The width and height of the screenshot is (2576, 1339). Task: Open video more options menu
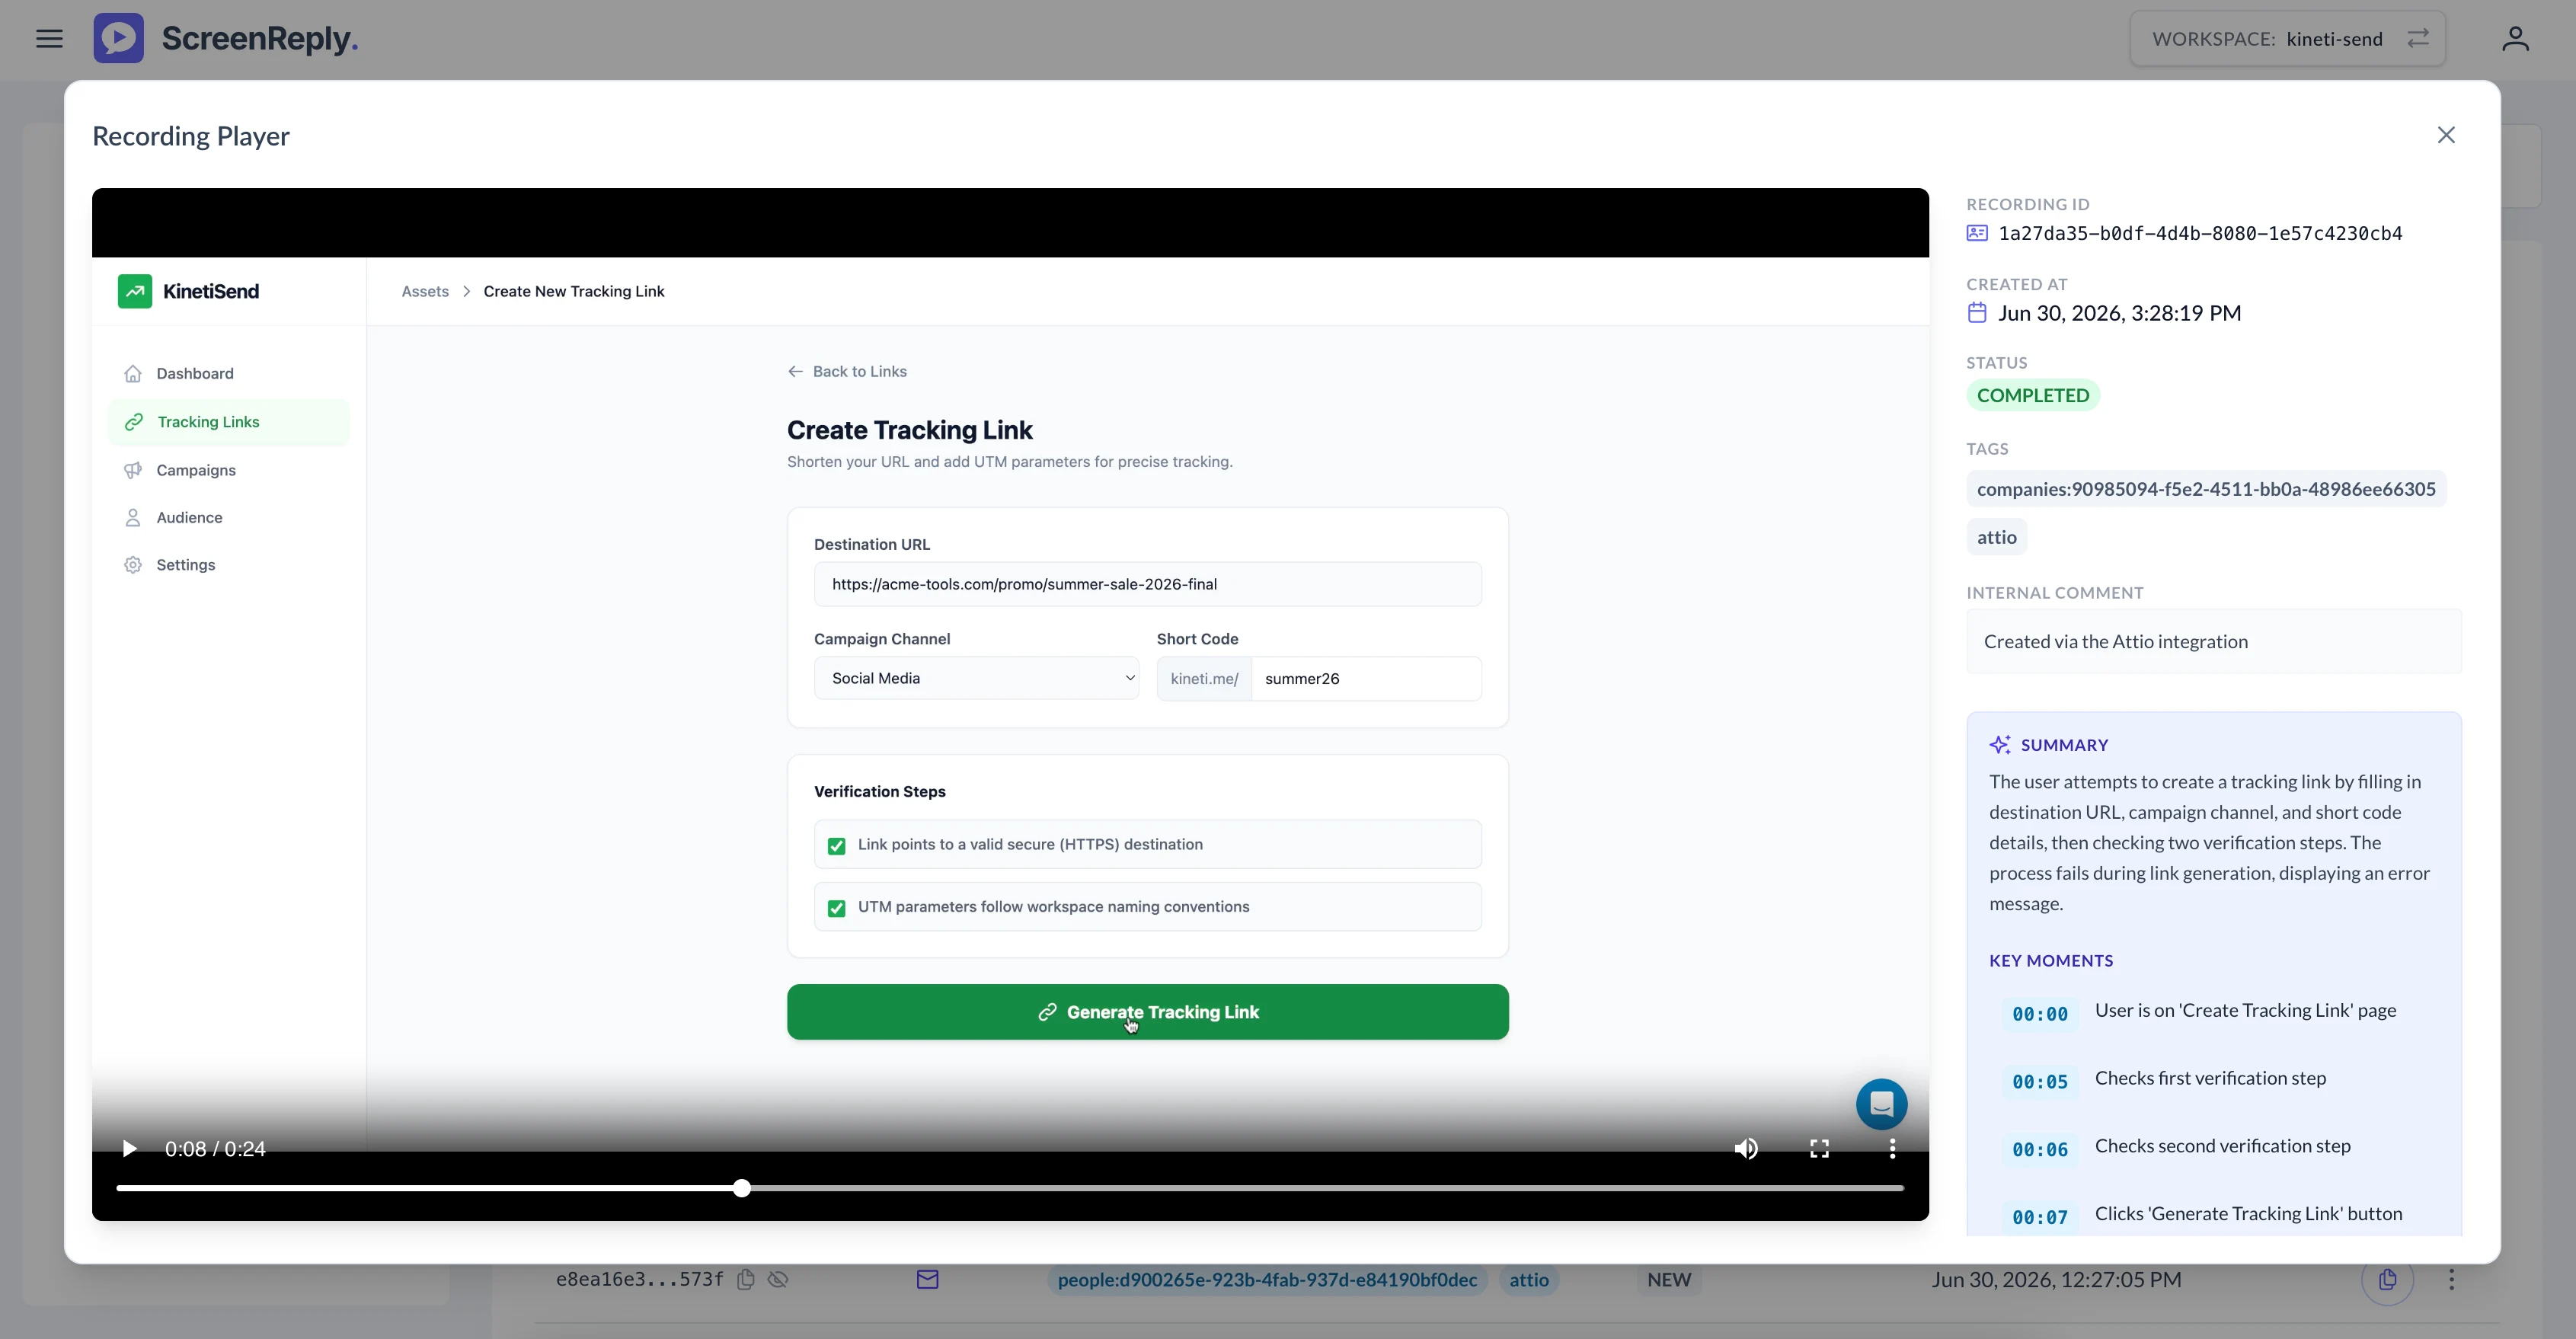pyautogui.click(x=1892, y=1149)
